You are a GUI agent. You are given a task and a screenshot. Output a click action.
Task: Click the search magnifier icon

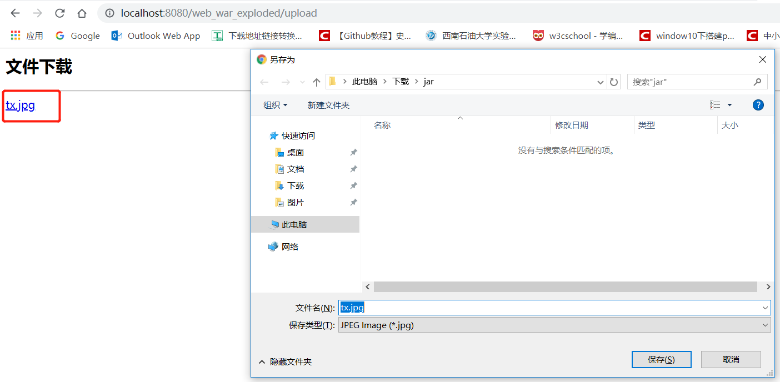[x=758, y=82]
